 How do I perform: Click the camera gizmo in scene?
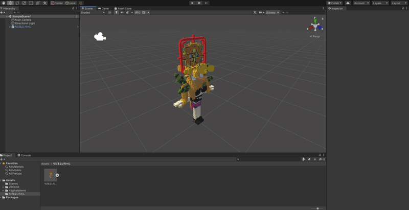[x=100, y=36]
